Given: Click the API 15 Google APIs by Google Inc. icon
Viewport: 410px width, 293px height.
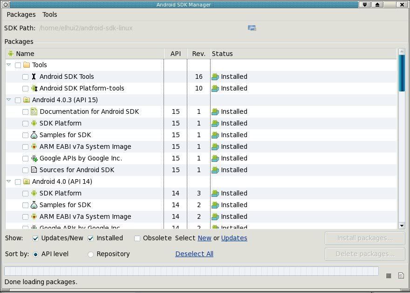Looking at the screenshot, I should [x=34, y=158].
